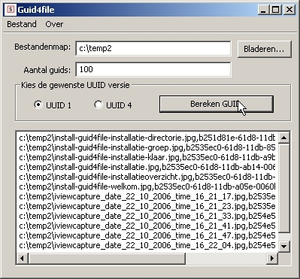Click the scroll down arrow of results list
Viewport: 300px width, 279px height.
284,247
